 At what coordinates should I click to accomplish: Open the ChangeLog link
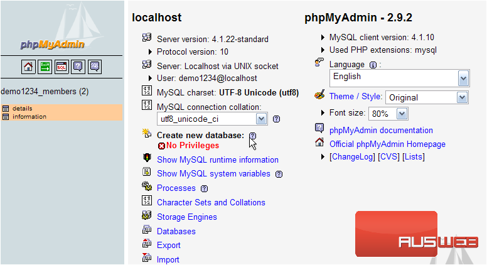pos(352,156)
